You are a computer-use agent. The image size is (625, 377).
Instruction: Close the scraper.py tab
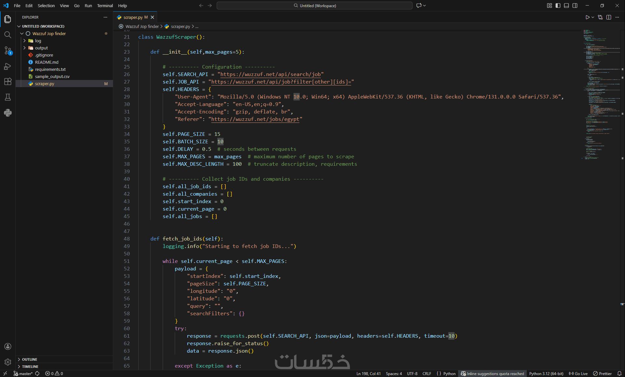(152, 17)
